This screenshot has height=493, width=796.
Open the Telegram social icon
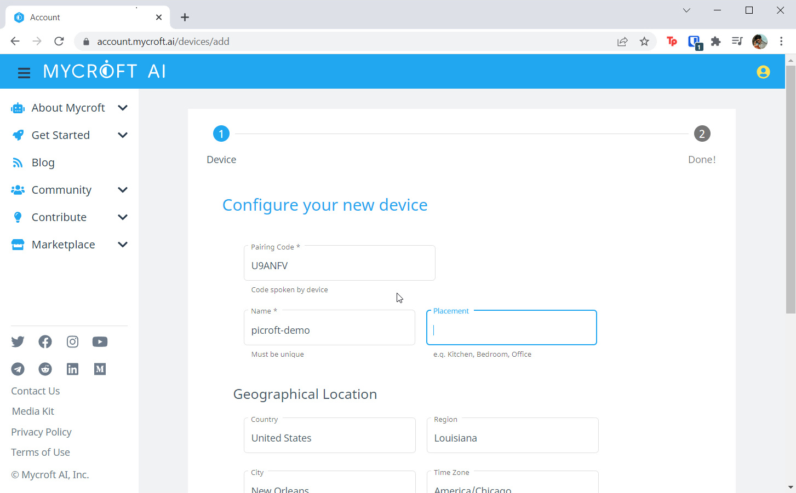[x=18, y=369]
